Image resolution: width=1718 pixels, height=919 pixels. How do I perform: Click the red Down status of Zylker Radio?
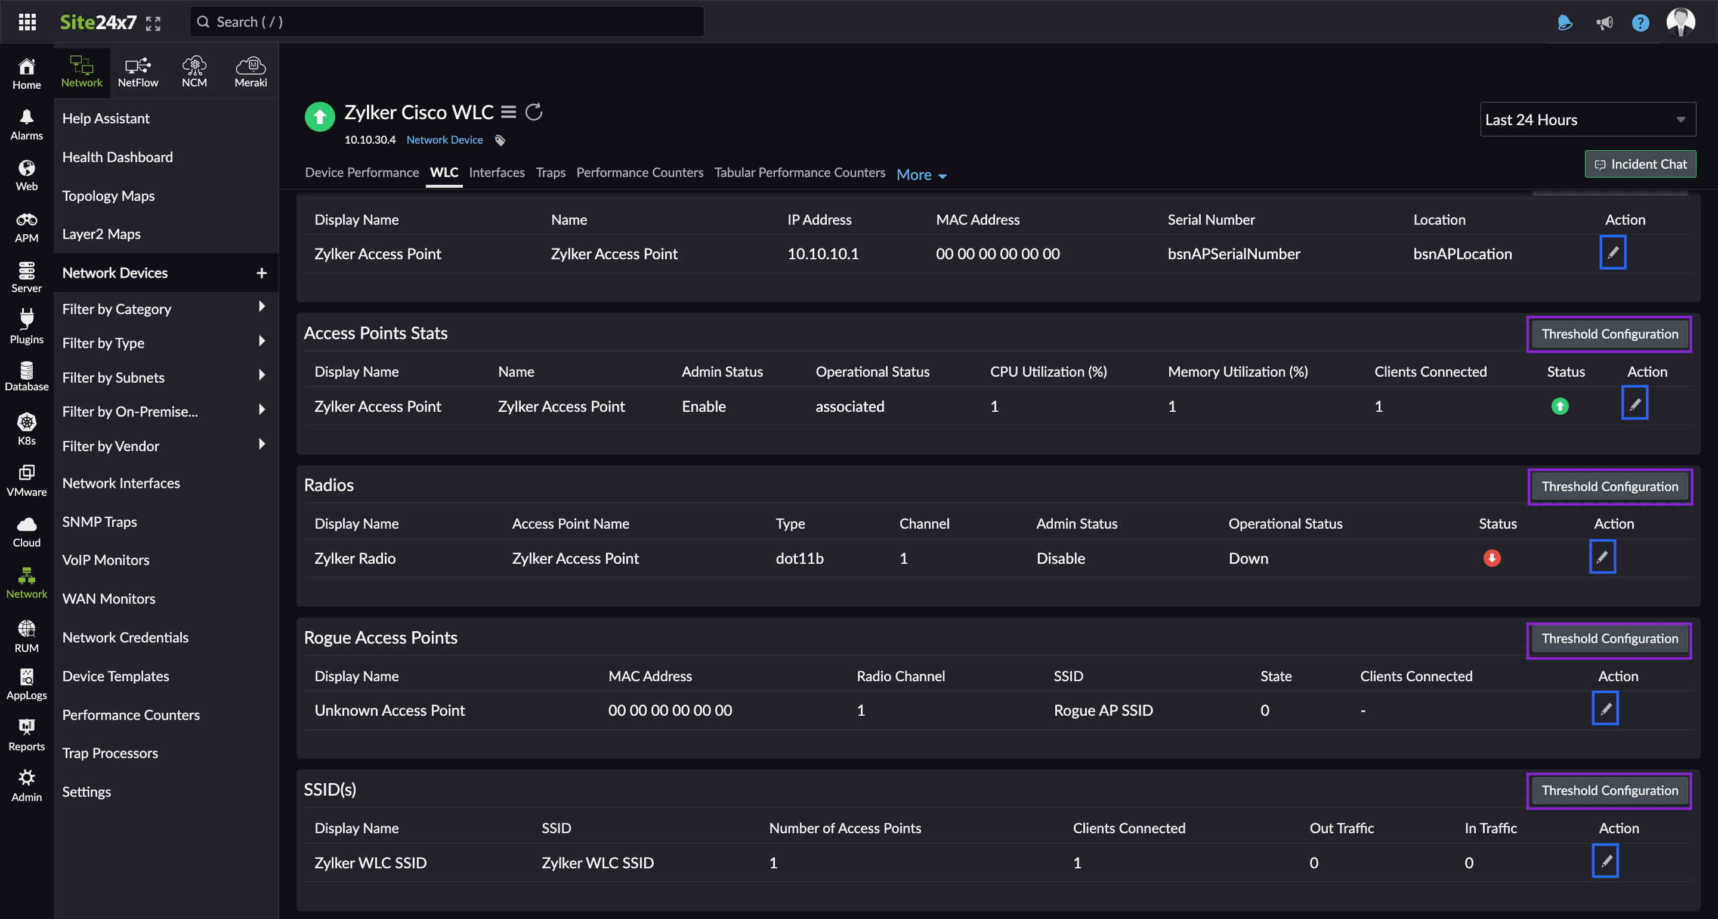coord(1492,558)
